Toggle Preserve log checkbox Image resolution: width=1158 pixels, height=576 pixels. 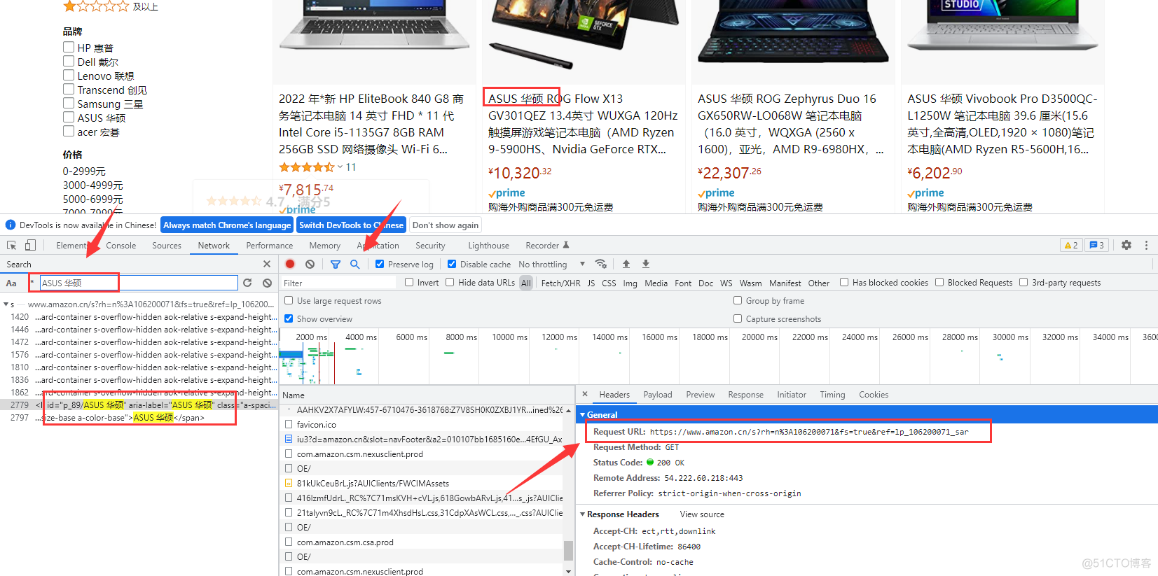tap(380, 264)
